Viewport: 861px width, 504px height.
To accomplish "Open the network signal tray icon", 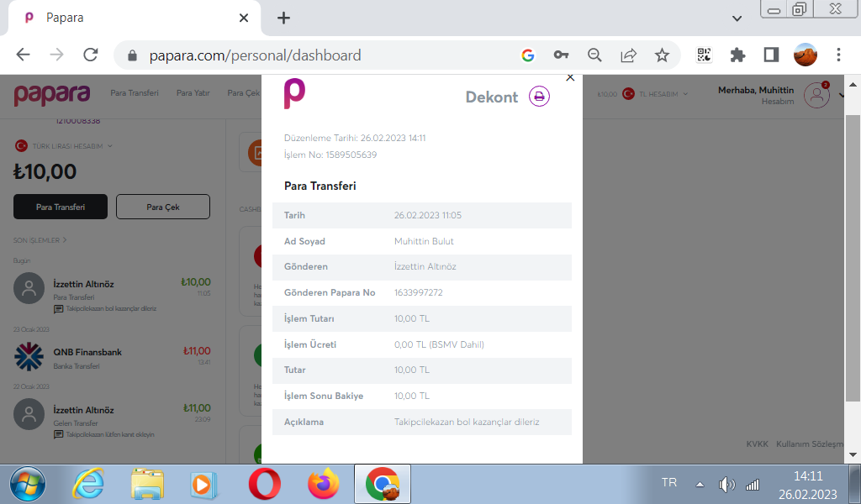I will click(x=753, y=484).
